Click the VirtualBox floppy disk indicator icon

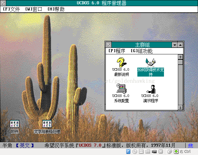click(141, 152)
